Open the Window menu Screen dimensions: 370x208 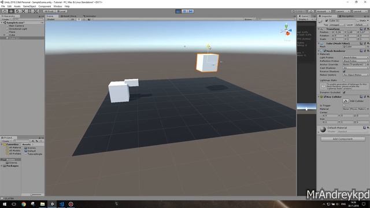[x=58, y=6]
